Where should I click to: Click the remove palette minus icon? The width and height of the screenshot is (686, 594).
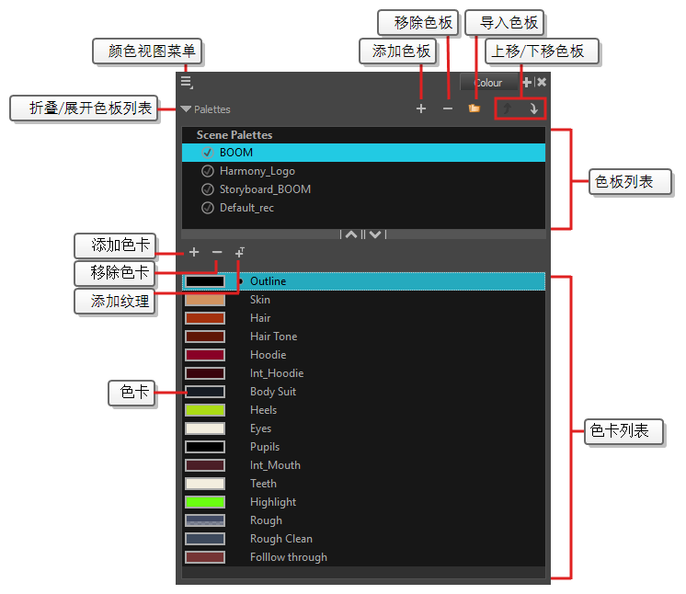point(448,109)
